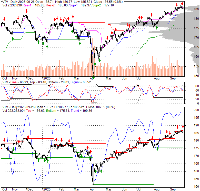Click the long green support bar near 151 in the trend chart
The image size is (200, 191).
(x=123, y=184)
